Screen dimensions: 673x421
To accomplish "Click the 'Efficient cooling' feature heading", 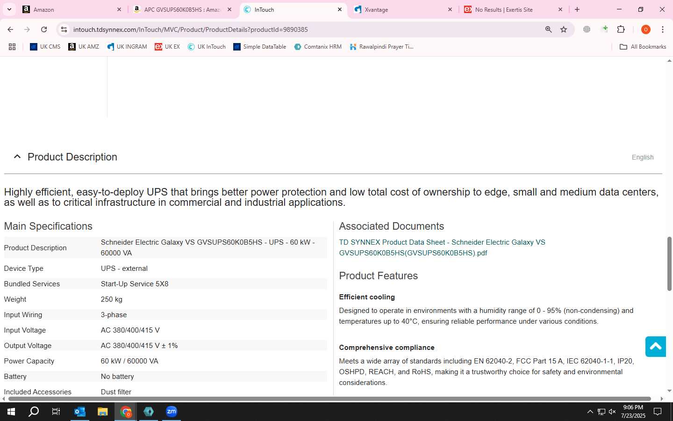I will tap(367, 297).
